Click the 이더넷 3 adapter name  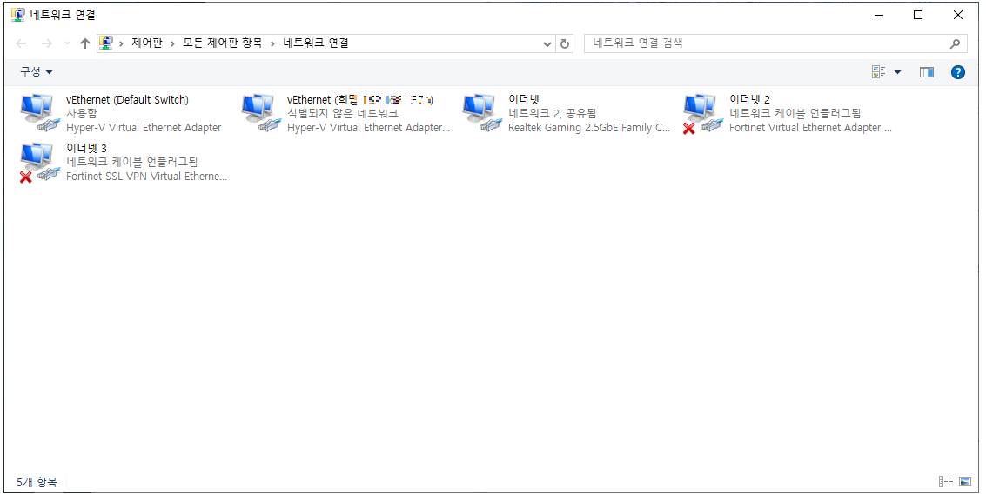click(86, 149)
